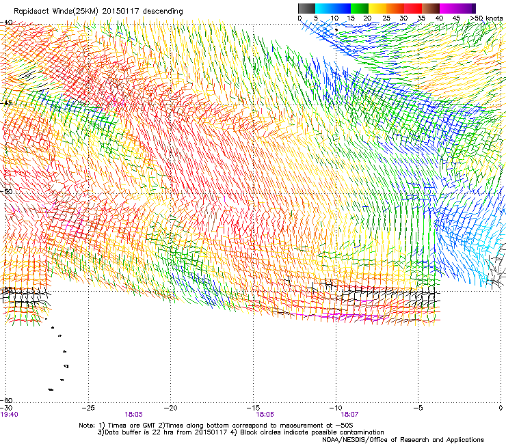
Task: Click the 'NOAA/NESDIS/Office of Research and Applications' credit
Action: (x=403, y=440)
